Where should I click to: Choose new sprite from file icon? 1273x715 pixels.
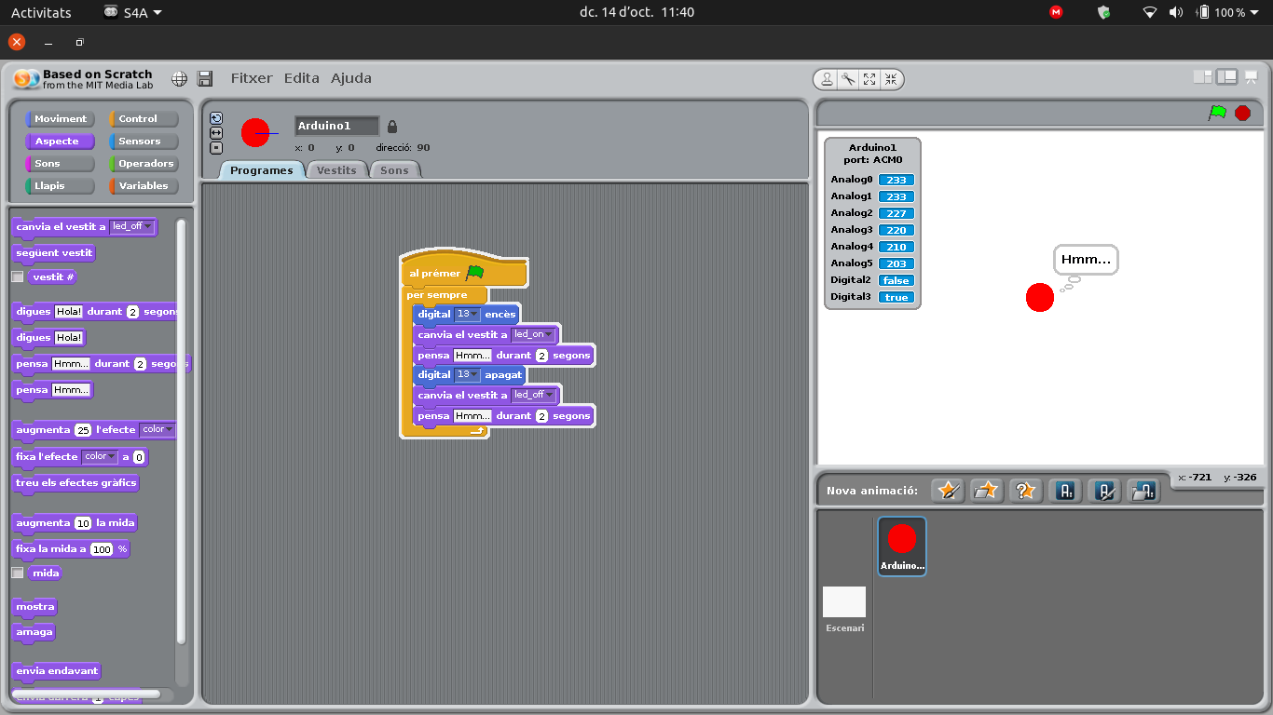point(987,490)
